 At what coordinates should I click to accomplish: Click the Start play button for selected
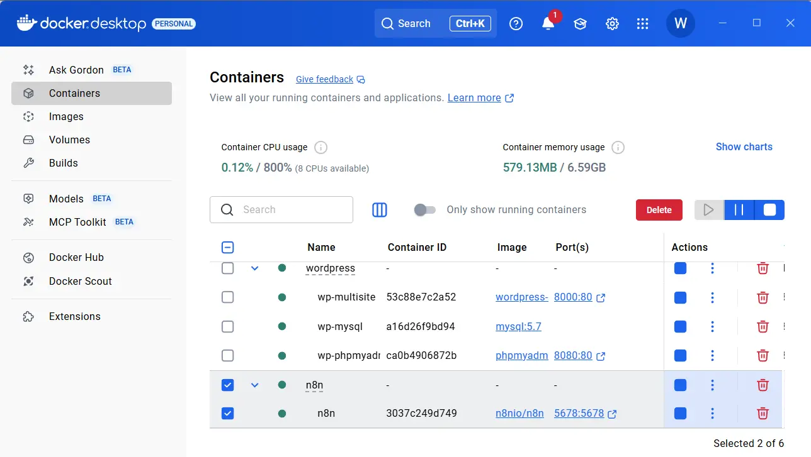point(709,210)
